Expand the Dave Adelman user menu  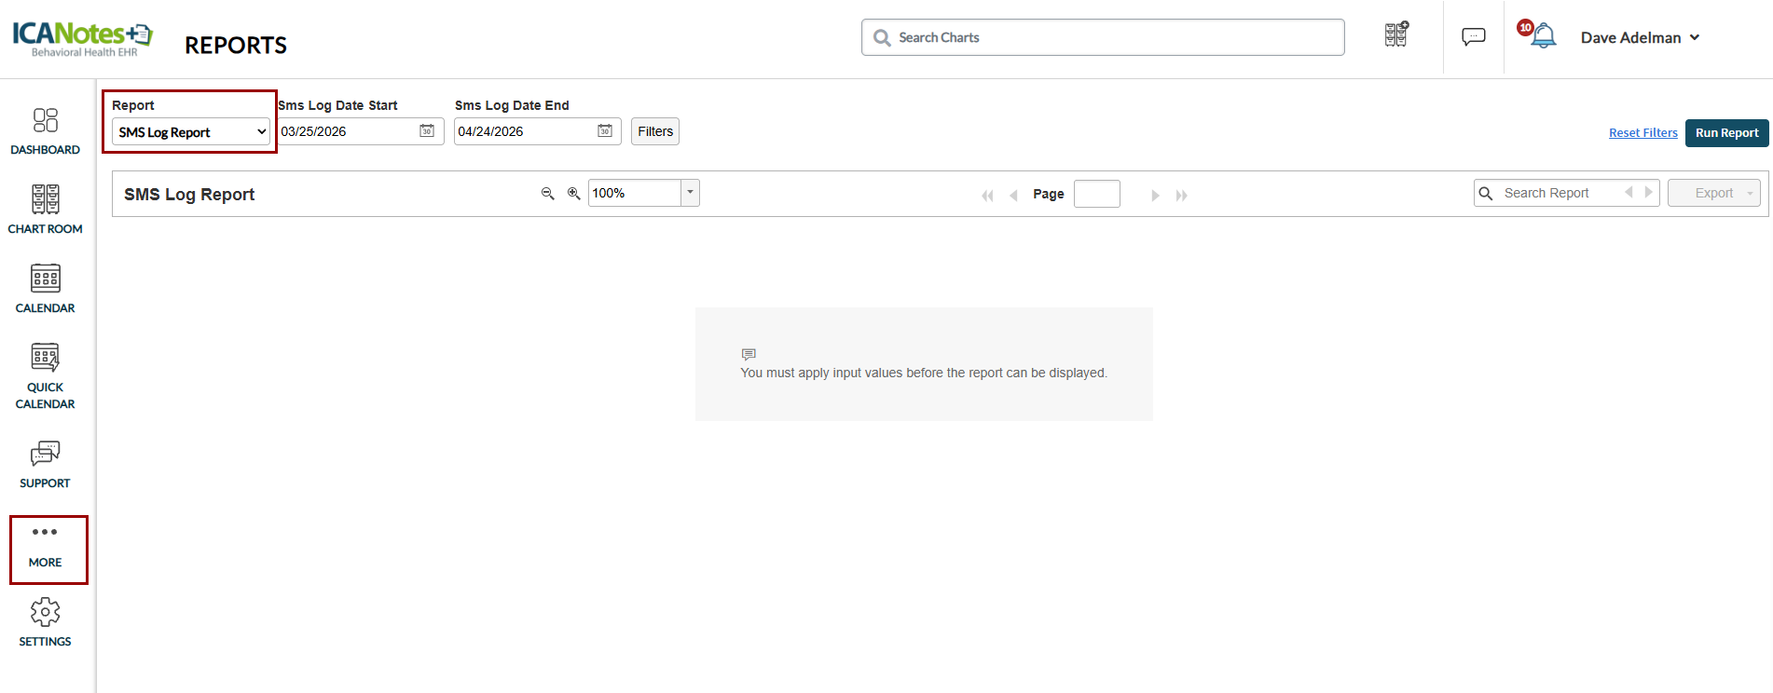coord(1640,37)
